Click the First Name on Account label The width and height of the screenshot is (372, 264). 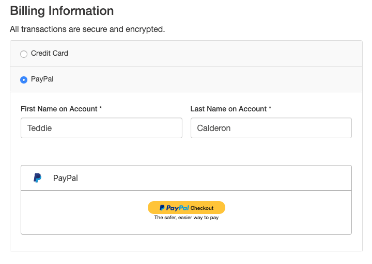[x=59, y=109]
